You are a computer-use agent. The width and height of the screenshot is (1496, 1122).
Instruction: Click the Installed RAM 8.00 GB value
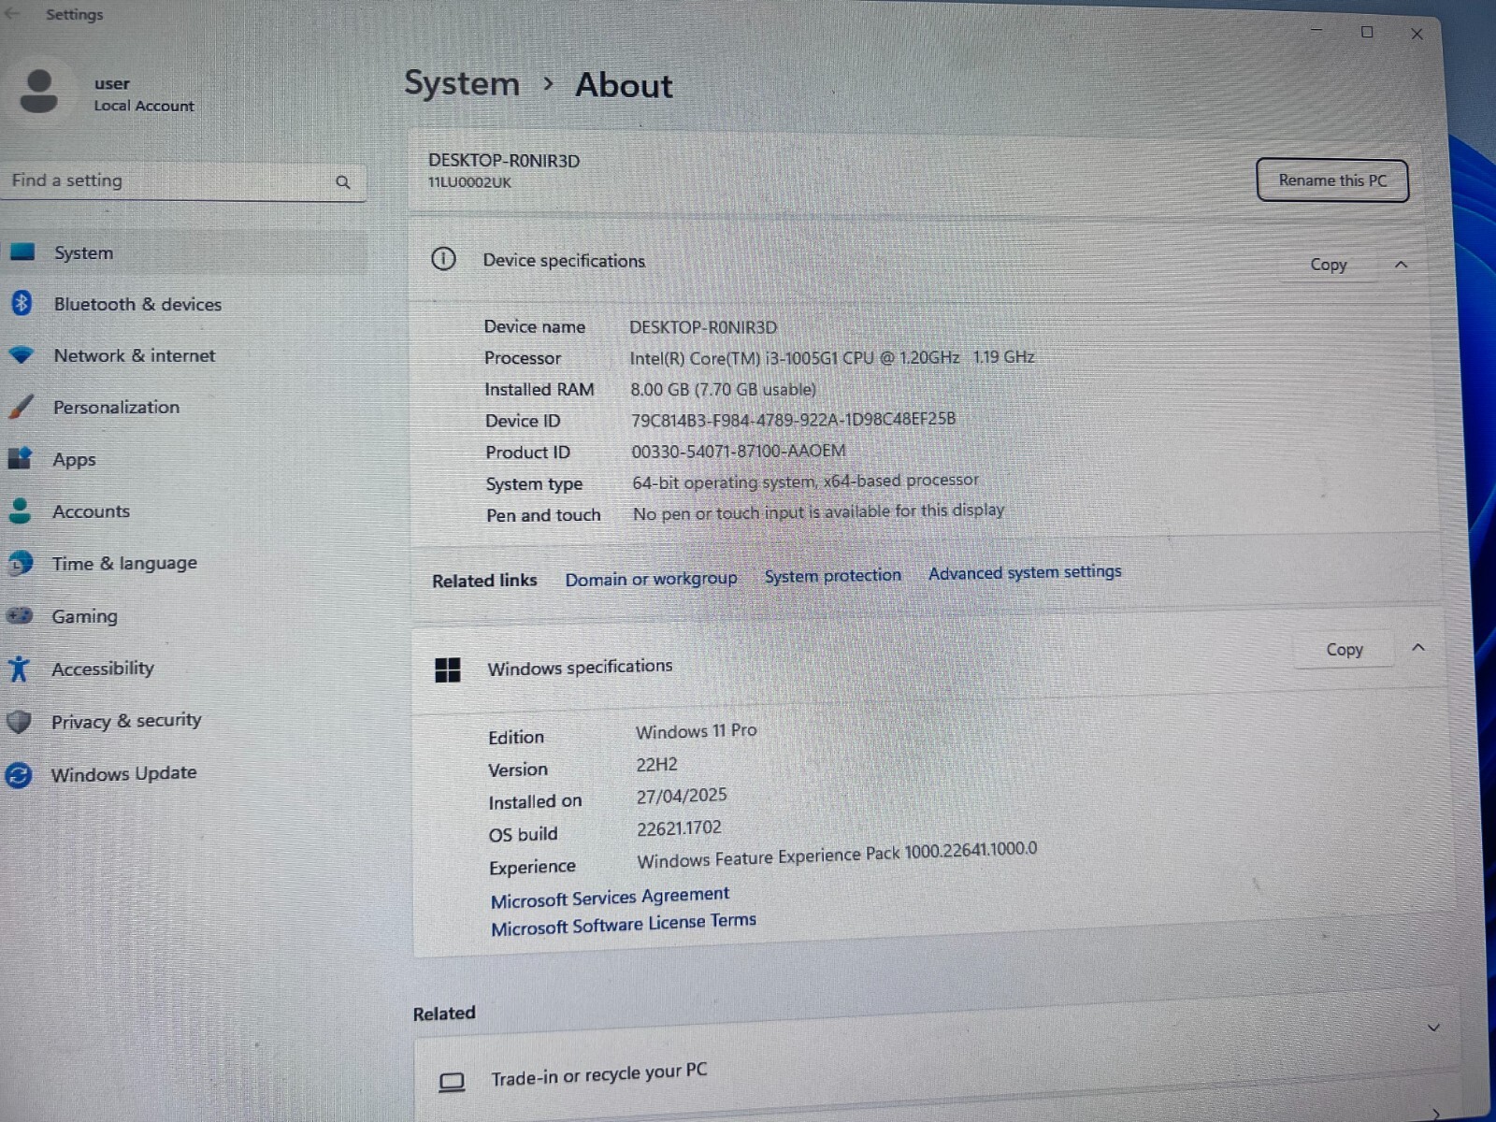723,389
